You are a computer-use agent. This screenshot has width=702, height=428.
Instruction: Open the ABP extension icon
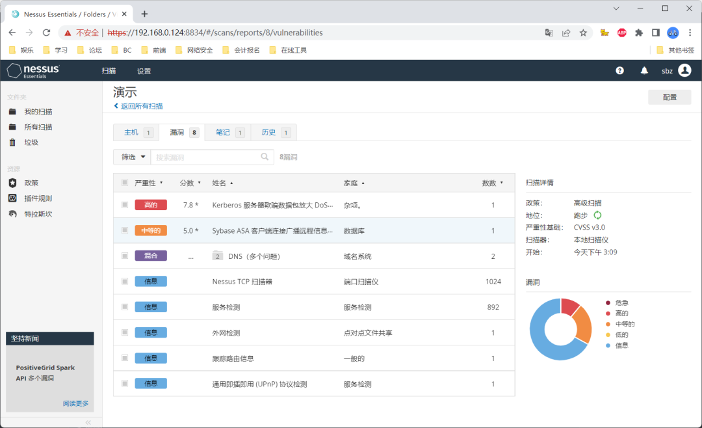click(x=622, y=33)
